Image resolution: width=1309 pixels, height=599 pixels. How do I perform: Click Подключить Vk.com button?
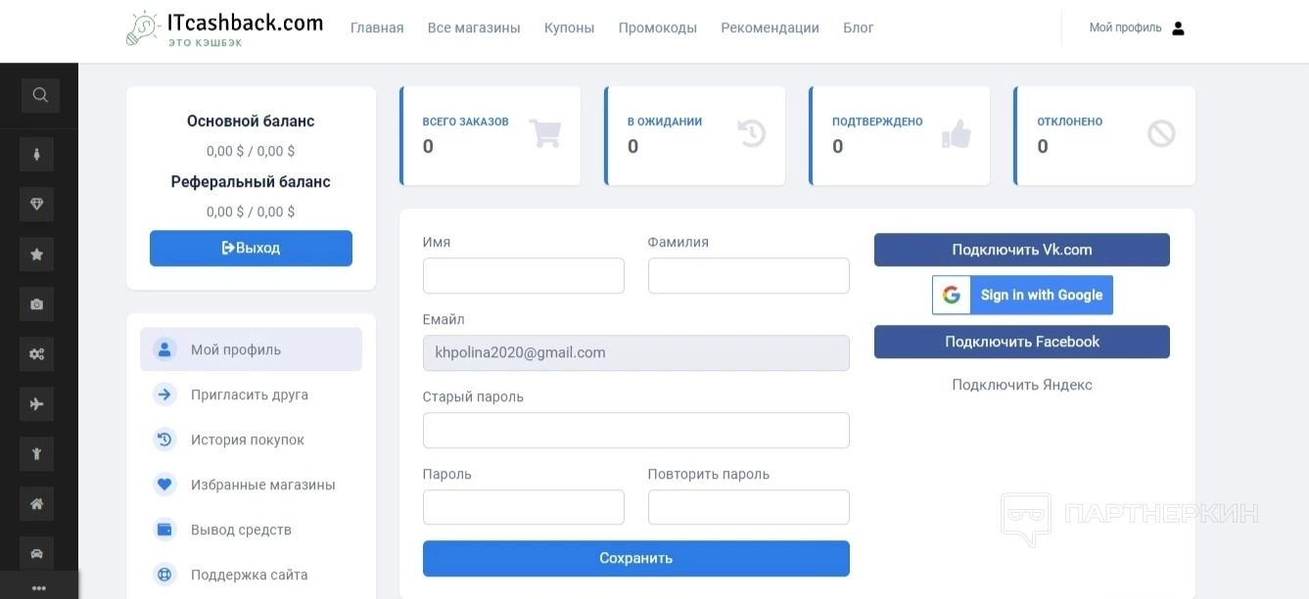tap(1021, 250)
